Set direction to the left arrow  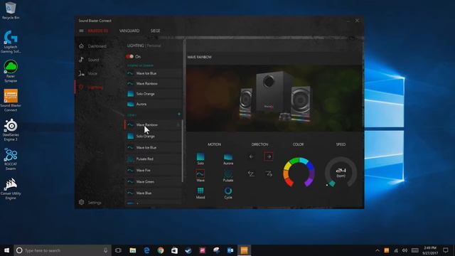click(x=251, y=156)
